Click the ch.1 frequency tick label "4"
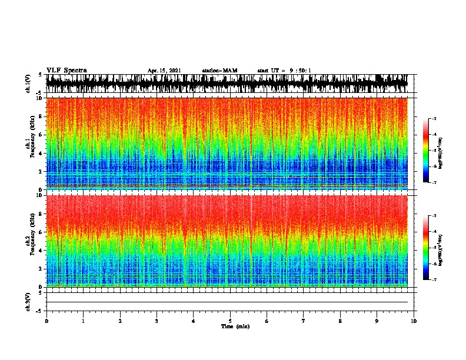466x360 pixels. tap(41, 154)
